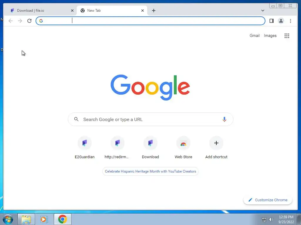
Task: Click Show desktop strip at taskbar end
Action: (x=299, y=219)
